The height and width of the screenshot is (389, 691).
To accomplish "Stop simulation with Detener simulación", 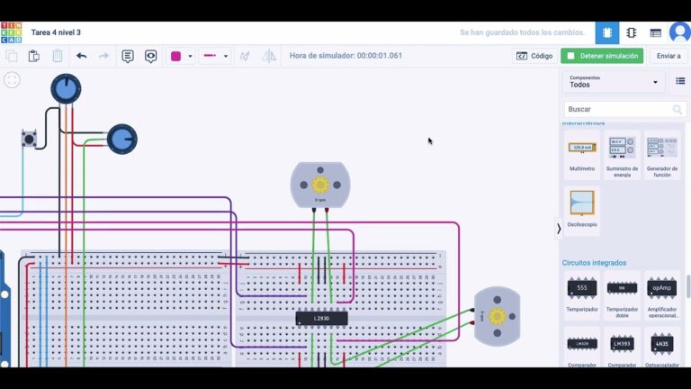I will (602, 56).
